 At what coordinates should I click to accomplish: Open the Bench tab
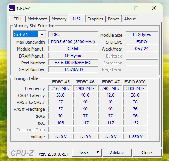coord(114,19)
